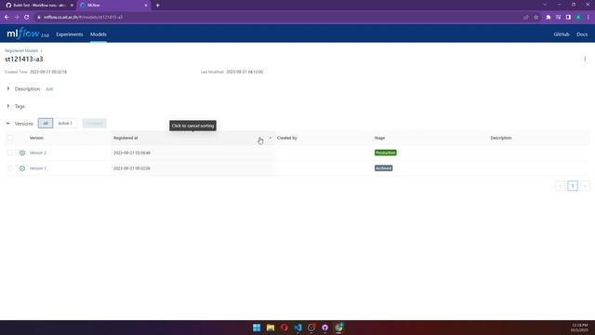Image resolution: width=595 pixels, height=335 pixels.
Task: Click the MLflow logo
Action: 28,33
